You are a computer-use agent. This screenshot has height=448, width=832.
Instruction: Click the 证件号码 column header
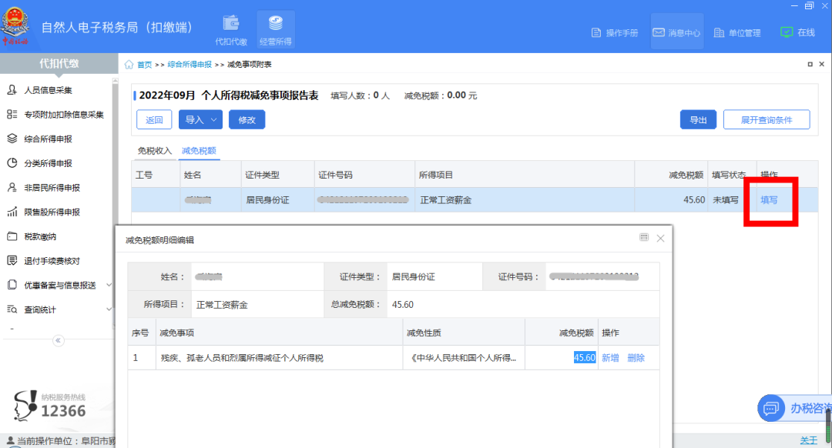(364, 175)
